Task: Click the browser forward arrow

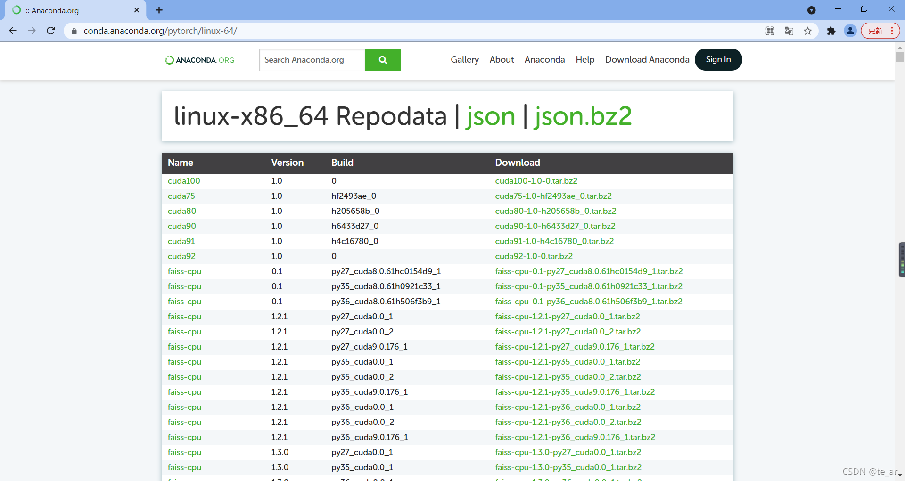Action: [32, 31]
